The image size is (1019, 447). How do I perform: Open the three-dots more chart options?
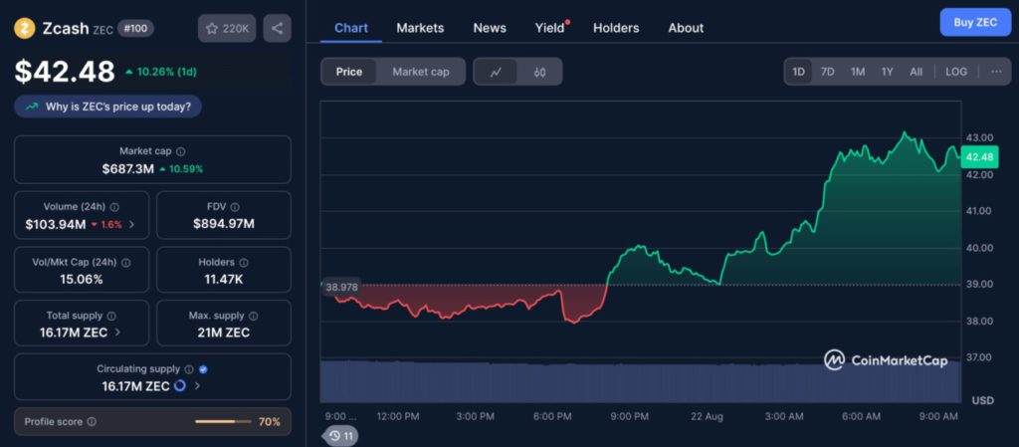[x=995, y=72]
